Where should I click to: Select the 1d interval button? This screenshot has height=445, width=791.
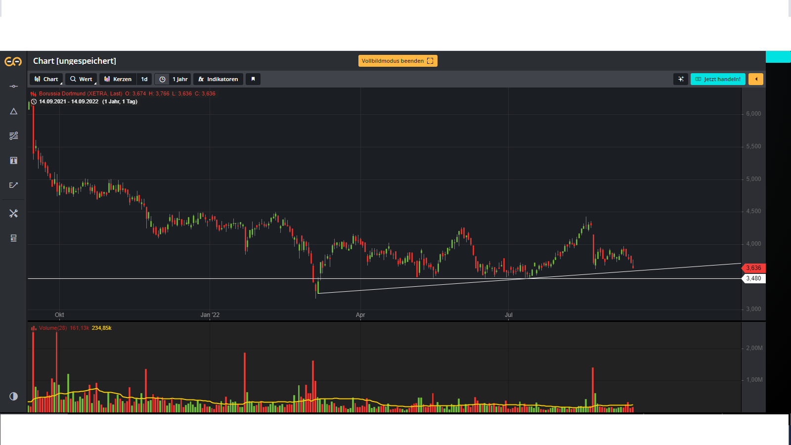pyautogui.click(x=144, y=79)
